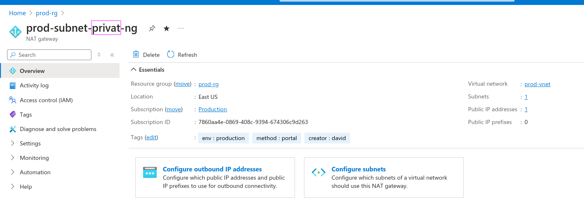Open Activity log in sidebar
Screen dimensions: 584x213
pos(34,85)
